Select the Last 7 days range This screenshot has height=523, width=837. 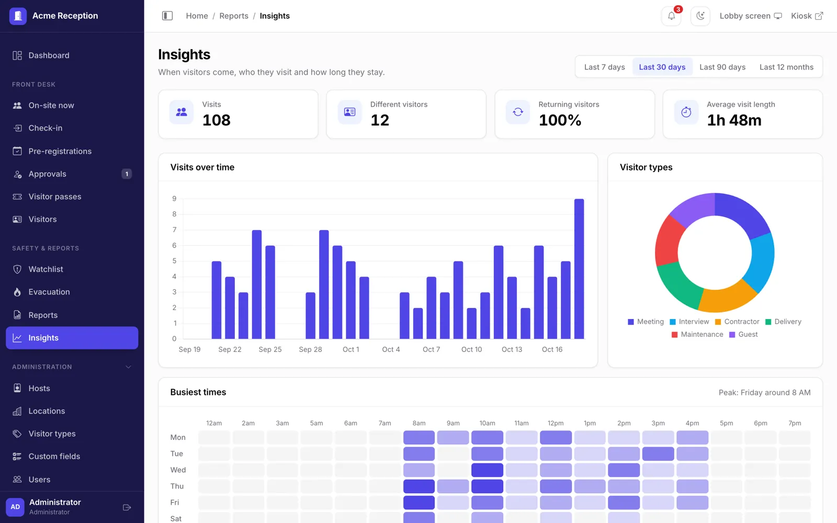tap(604, 67)
